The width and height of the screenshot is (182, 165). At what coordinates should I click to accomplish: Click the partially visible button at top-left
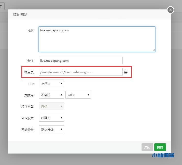[2, 6]
